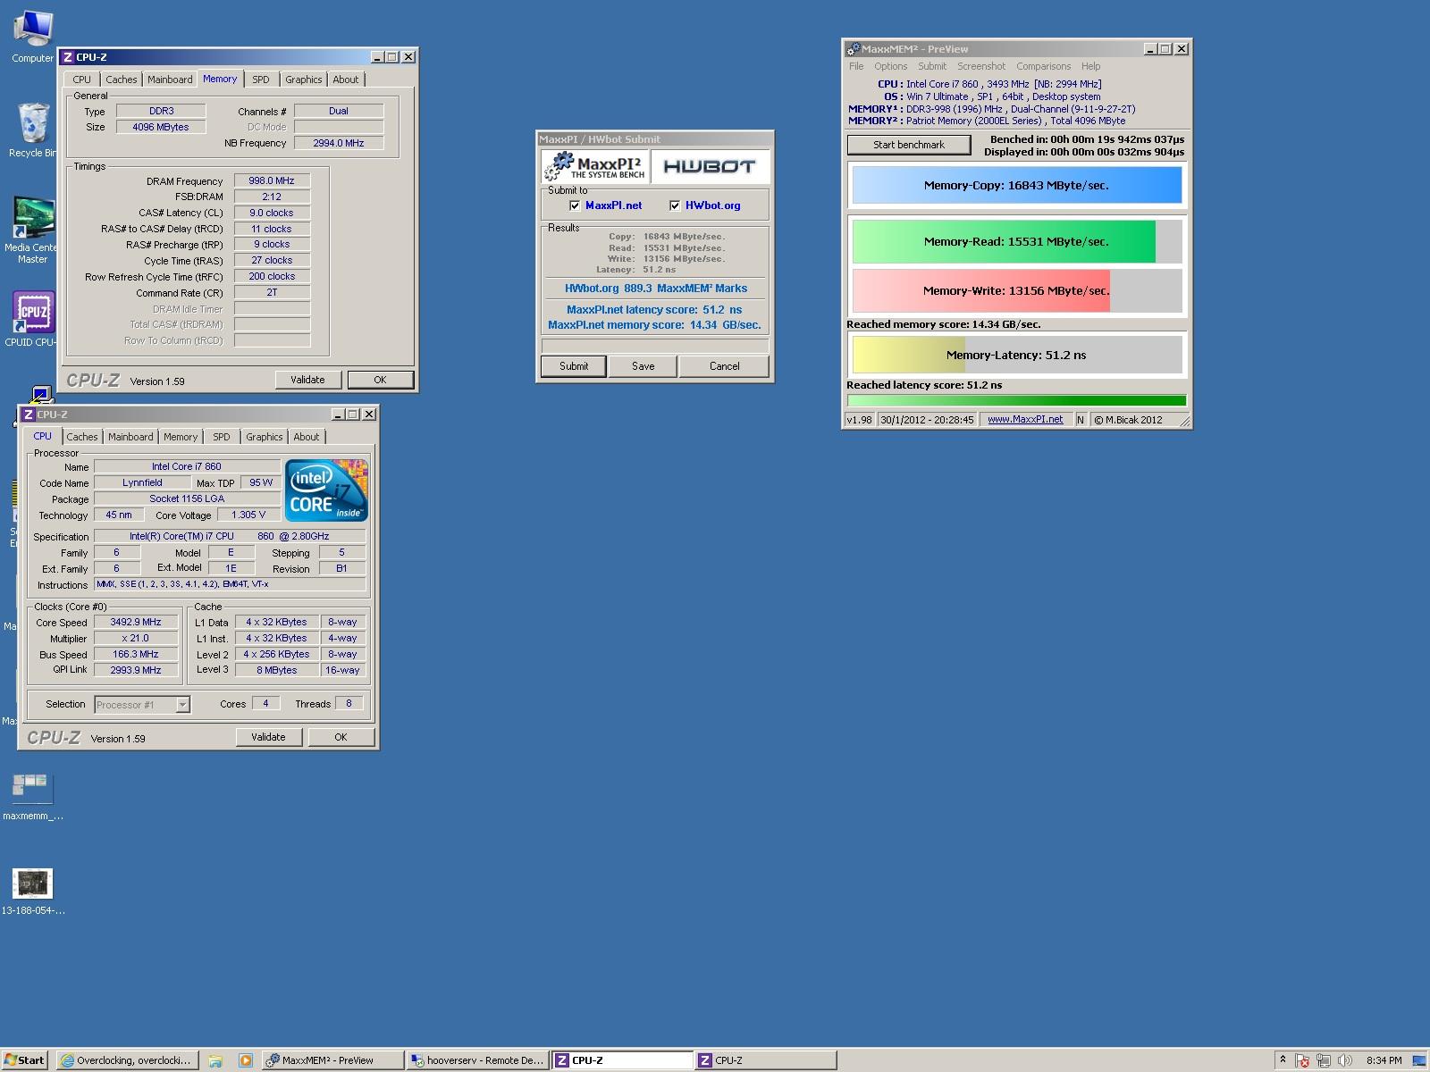Click the Memory-Read 15531 MByte/sec bar
Image resolution: width=1430 pixels, height=1072 pixels.
point(1017,242)
